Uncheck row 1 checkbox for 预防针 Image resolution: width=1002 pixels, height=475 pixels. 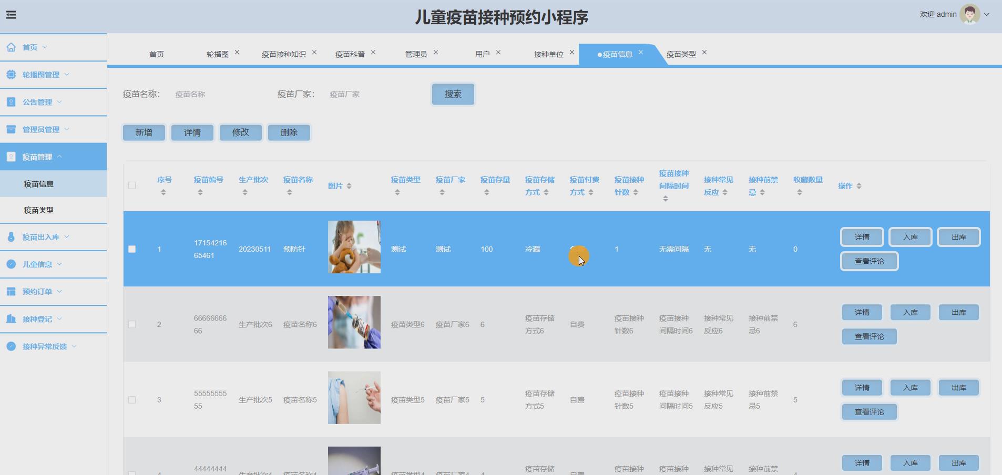coord(132,249)
